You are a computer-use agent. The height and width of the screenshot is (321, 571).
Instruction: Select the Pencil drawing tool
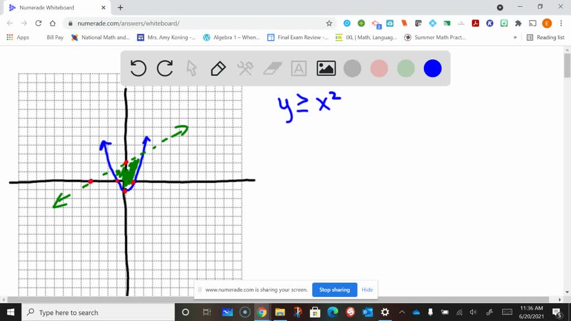click(x=217, y=68)
